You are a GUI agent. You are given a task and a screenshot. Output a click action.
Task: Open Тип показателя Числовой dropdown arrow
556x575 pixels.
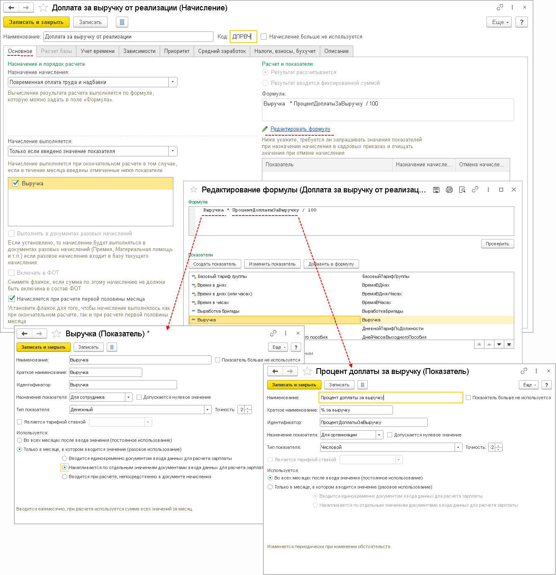click(x=458, y=447)
